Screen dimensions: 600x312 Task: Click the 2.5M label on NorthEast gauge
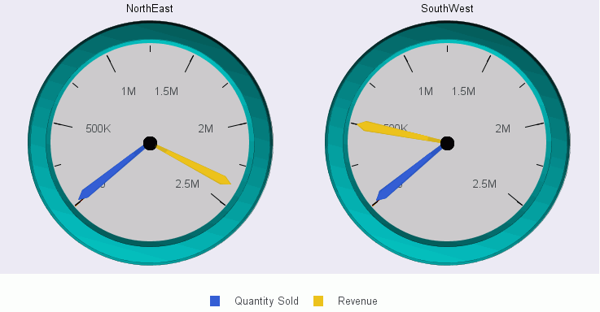pos(187,184)
